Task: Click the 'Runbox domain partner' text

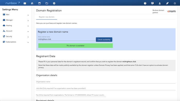Action: (x=158, y=12)
